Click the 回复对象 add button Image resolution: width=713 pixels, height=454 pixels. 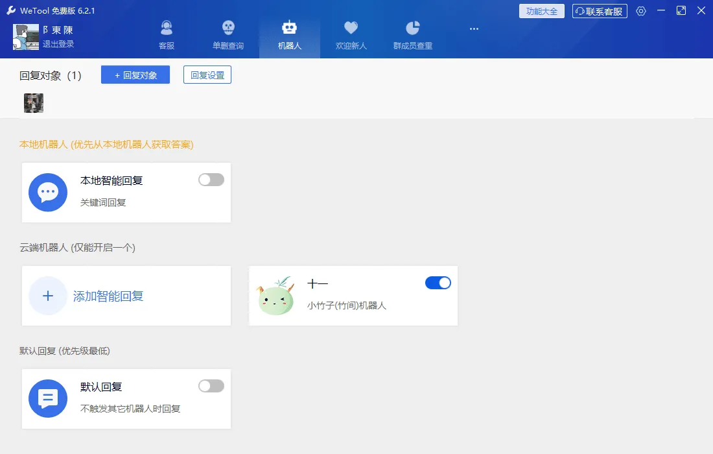[135, 75]
